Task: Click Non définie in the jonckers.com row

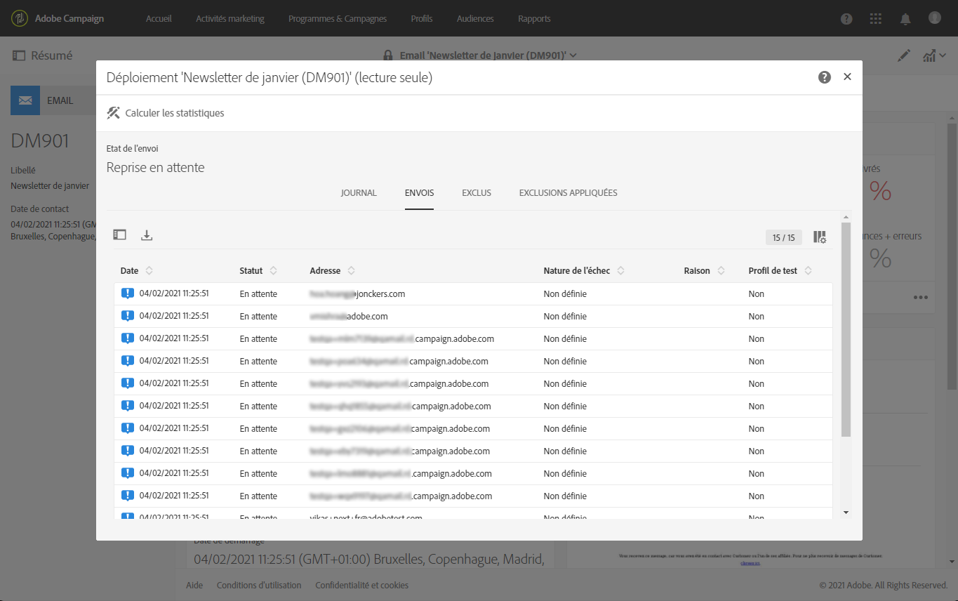Action: coord(565,294)
